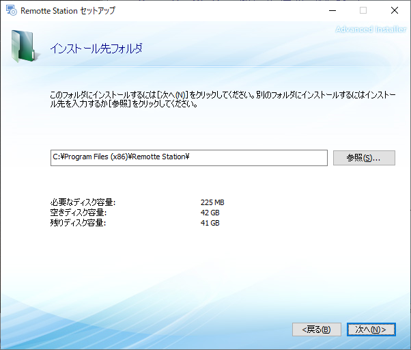Minimize the setup window
411x350 pixels.
(x=332, y=10)
